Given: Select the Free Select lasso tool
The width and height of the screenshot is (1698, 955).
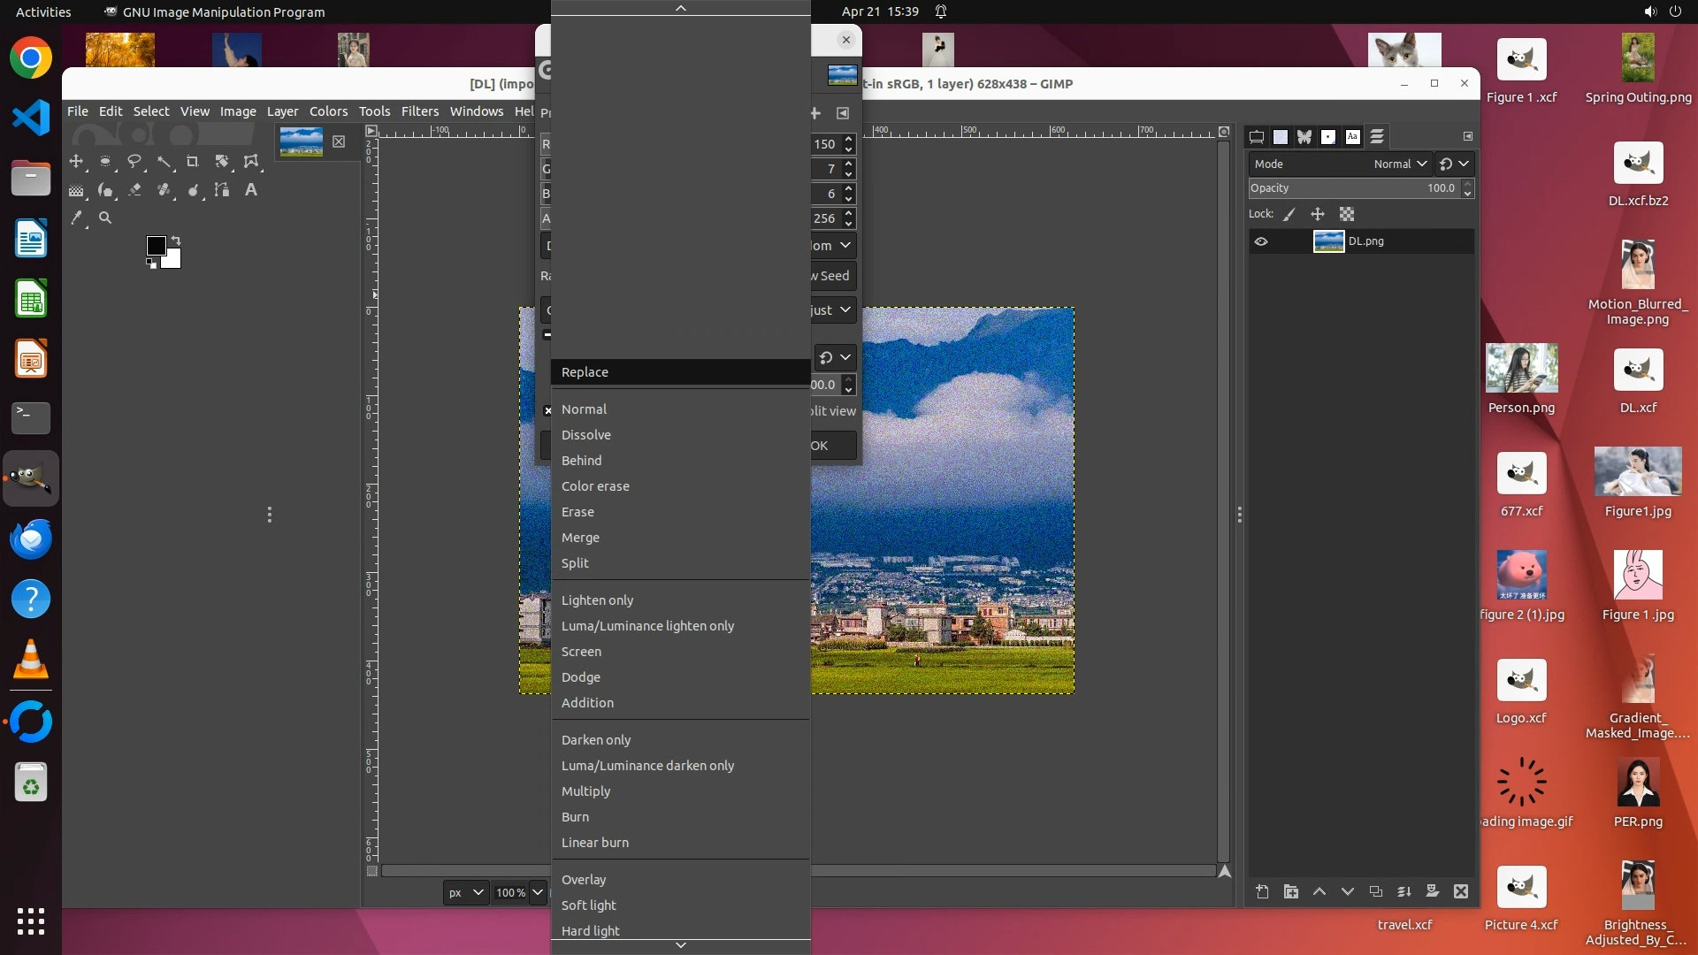Looking at the screenshot, I should click(x=134, y=162).
